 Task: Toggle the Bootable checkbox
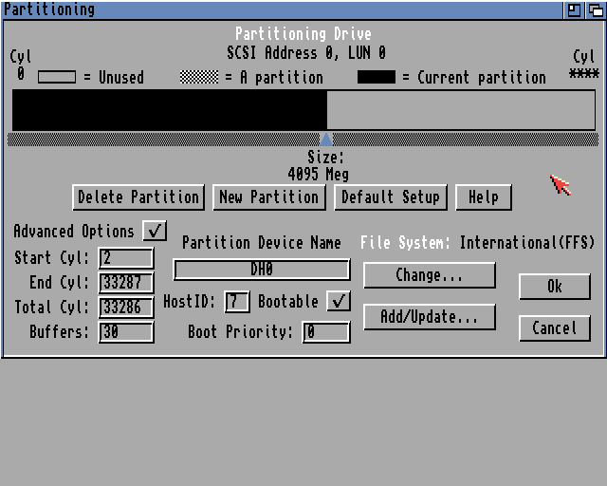coord(339,302)
